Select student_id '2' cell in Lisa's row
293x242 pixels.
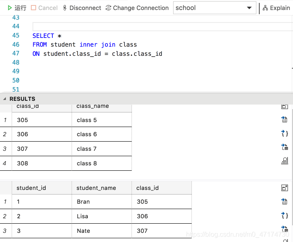tap(42, 216)
